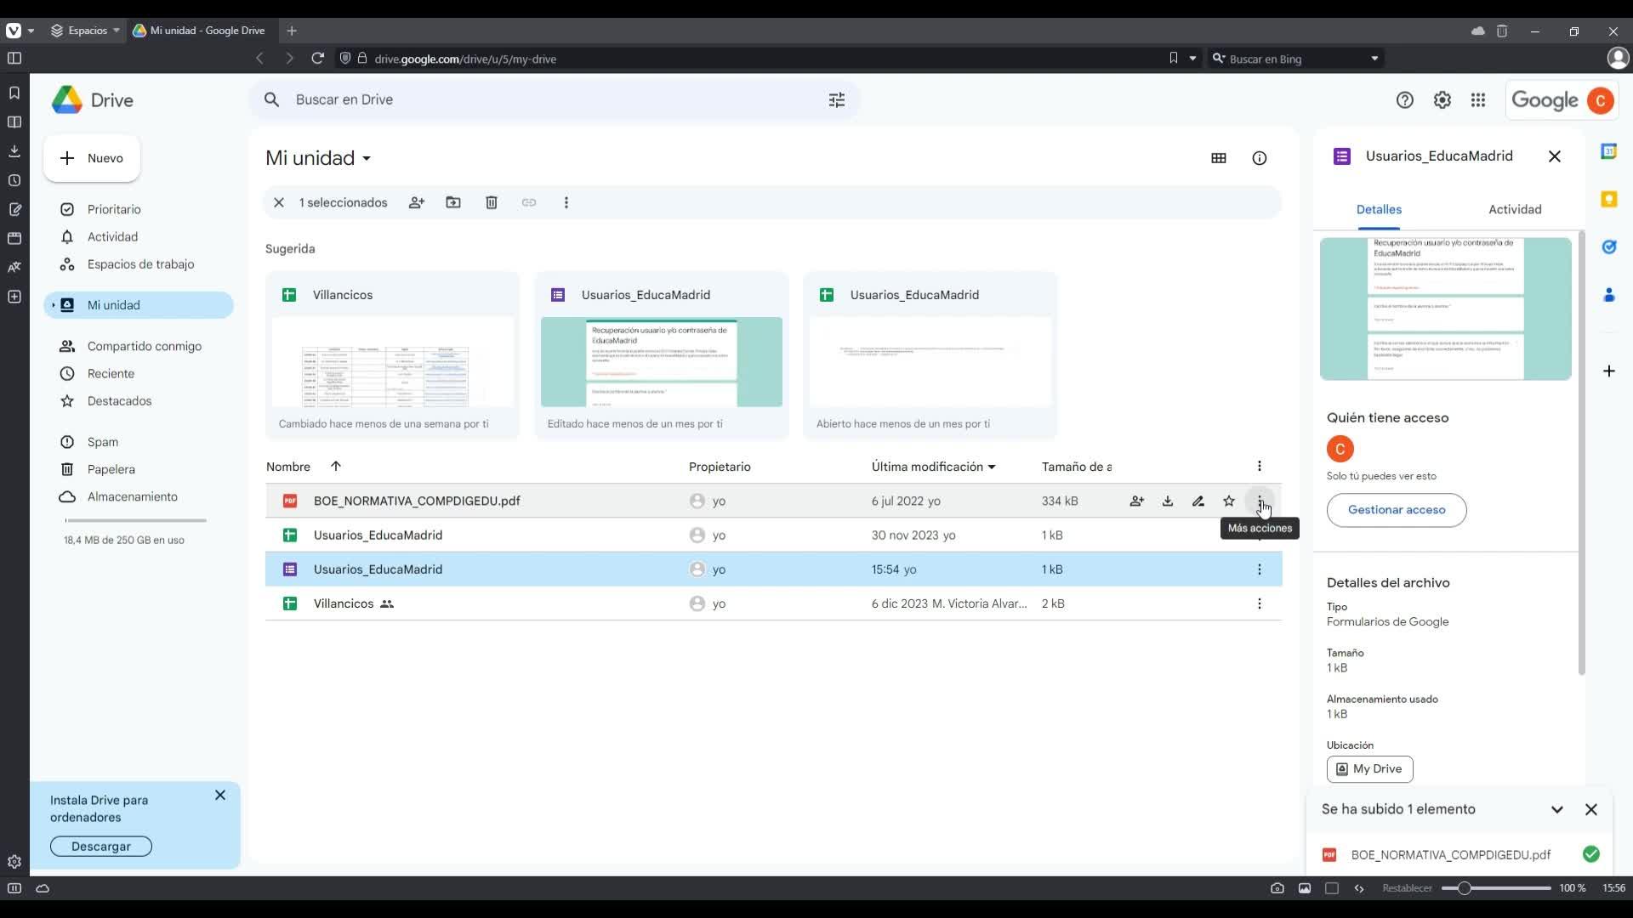Open Compartido conmigo in the sidebar
The width and height of the screenshot is (1633, 918).
tap(145, 346)
